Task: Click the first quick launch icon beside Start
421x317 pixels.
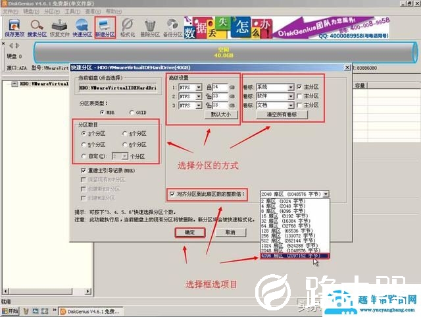Action: coord(26,311)
